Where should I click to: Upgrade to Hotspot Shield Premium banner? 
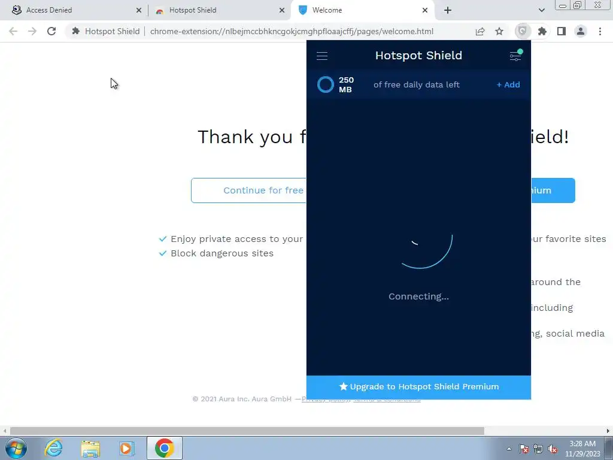pyautogui.click(x=418, y=387)
